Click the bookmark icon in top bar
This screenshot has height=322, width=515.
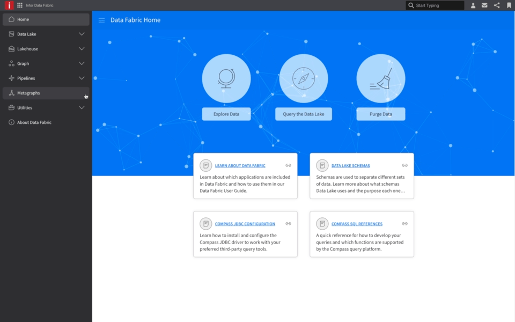pyautogui.click(x=509, y=5)
